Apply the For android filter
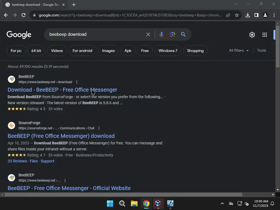280x210 pixels. 82,51
